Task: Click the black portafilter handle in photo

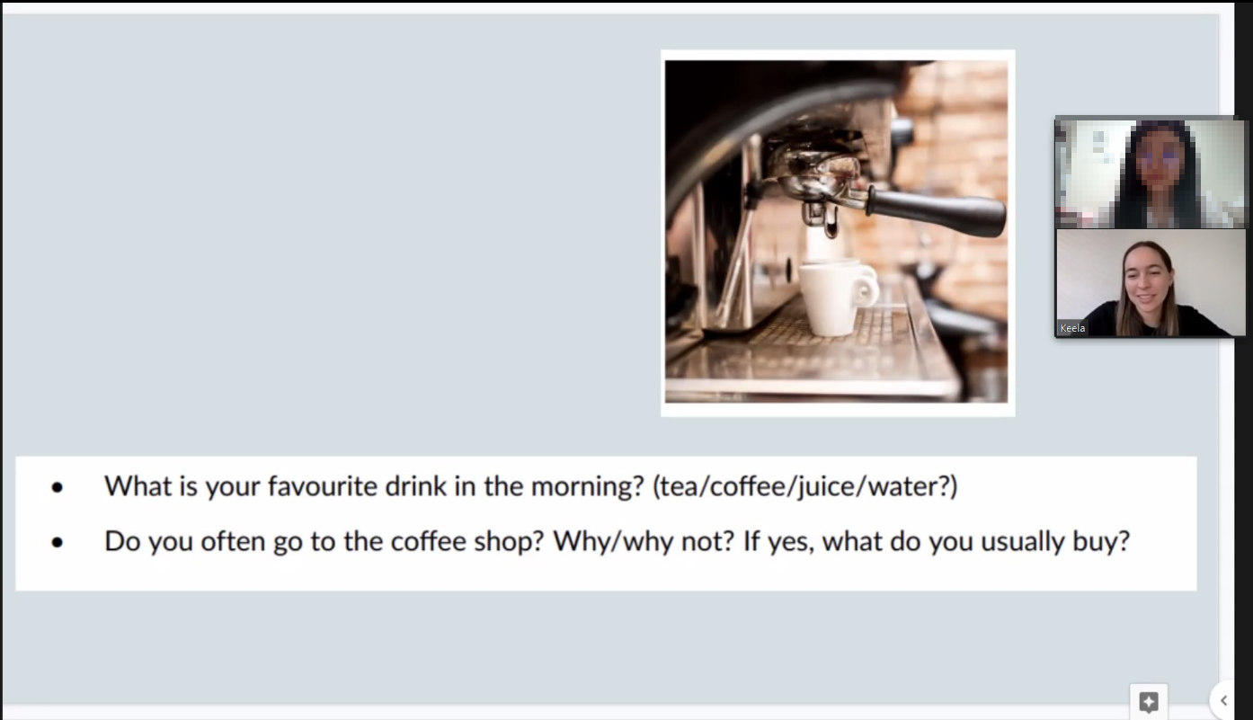Action: [935, 212]
